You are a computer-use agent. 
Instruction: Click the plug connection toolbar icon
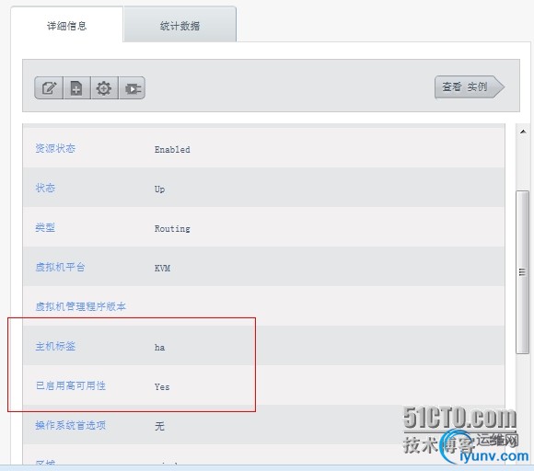[x=132, y=88]
